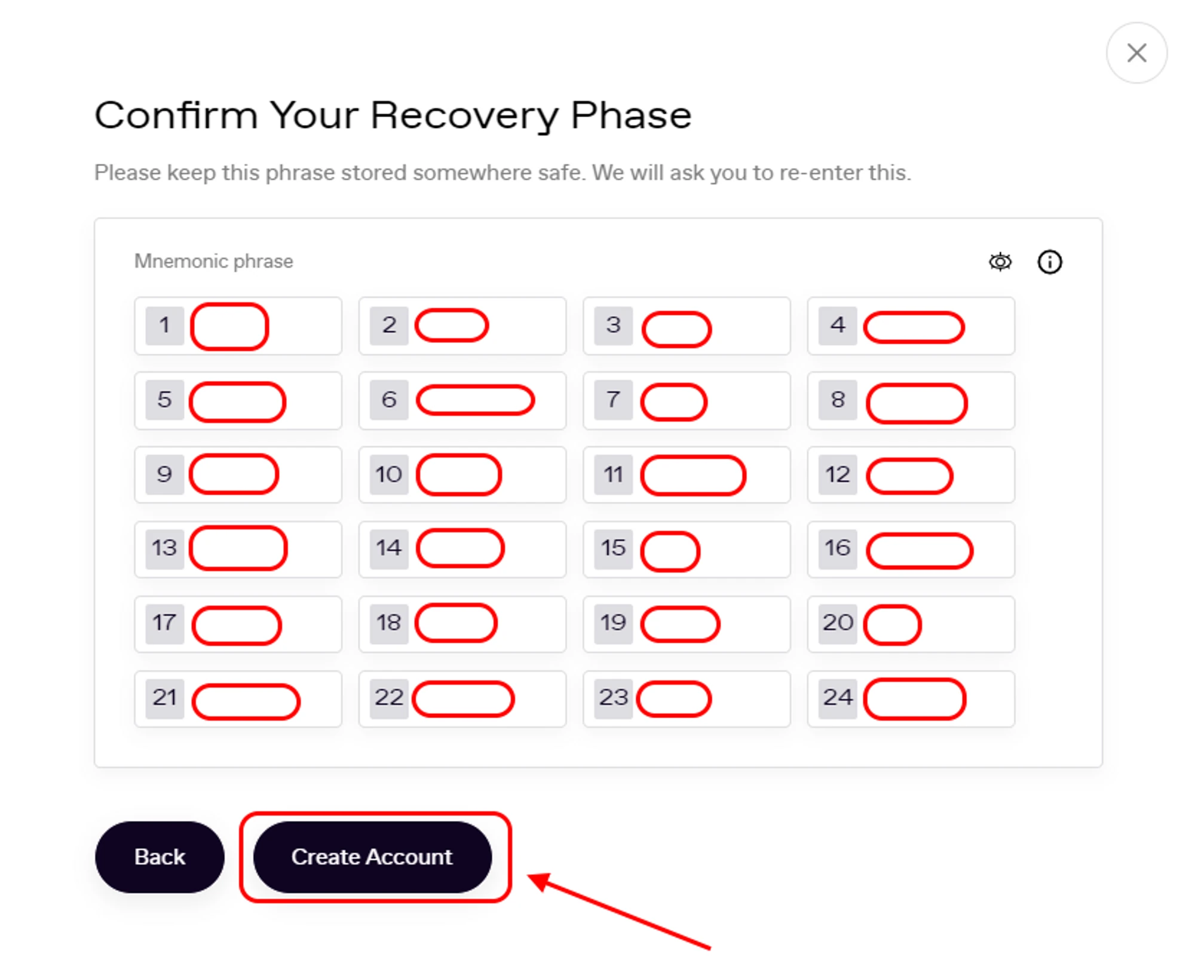Toggle mnemonic phrase visibility eye icon
This screenshot has height=978, width=1195.
(1000, 262)
